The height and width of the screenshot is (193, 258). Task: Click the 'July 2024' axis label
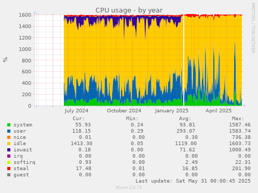[x=76, y=111]
